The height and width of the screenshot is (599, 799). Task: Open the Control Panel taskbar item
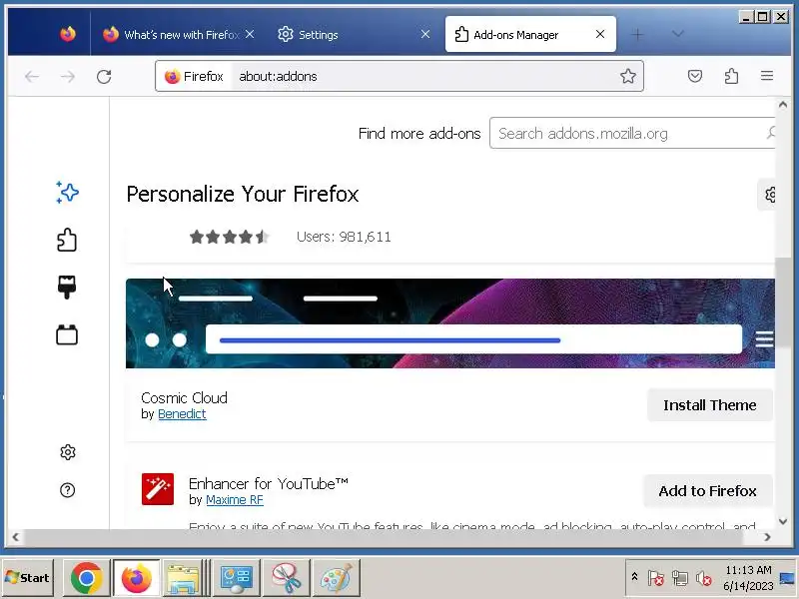pos(236,578)
